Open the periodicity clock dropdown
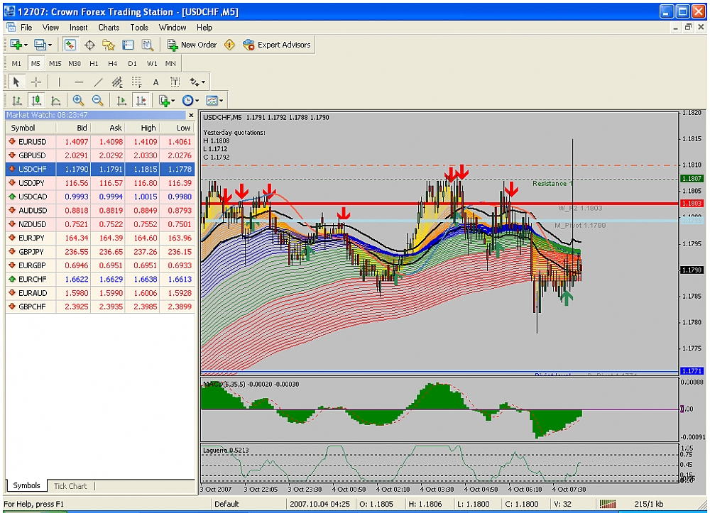 tap(190, 101)
